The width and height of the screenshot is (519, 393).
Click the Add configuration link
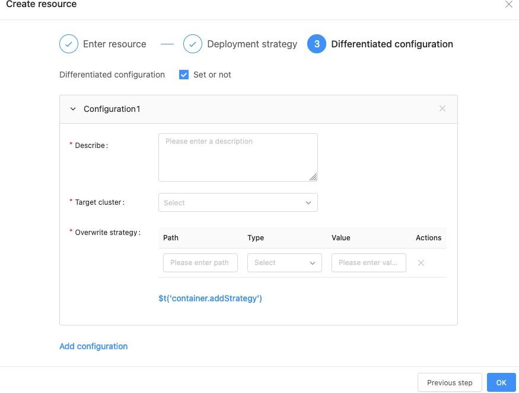pyautogui.click(x=94, y=346)
